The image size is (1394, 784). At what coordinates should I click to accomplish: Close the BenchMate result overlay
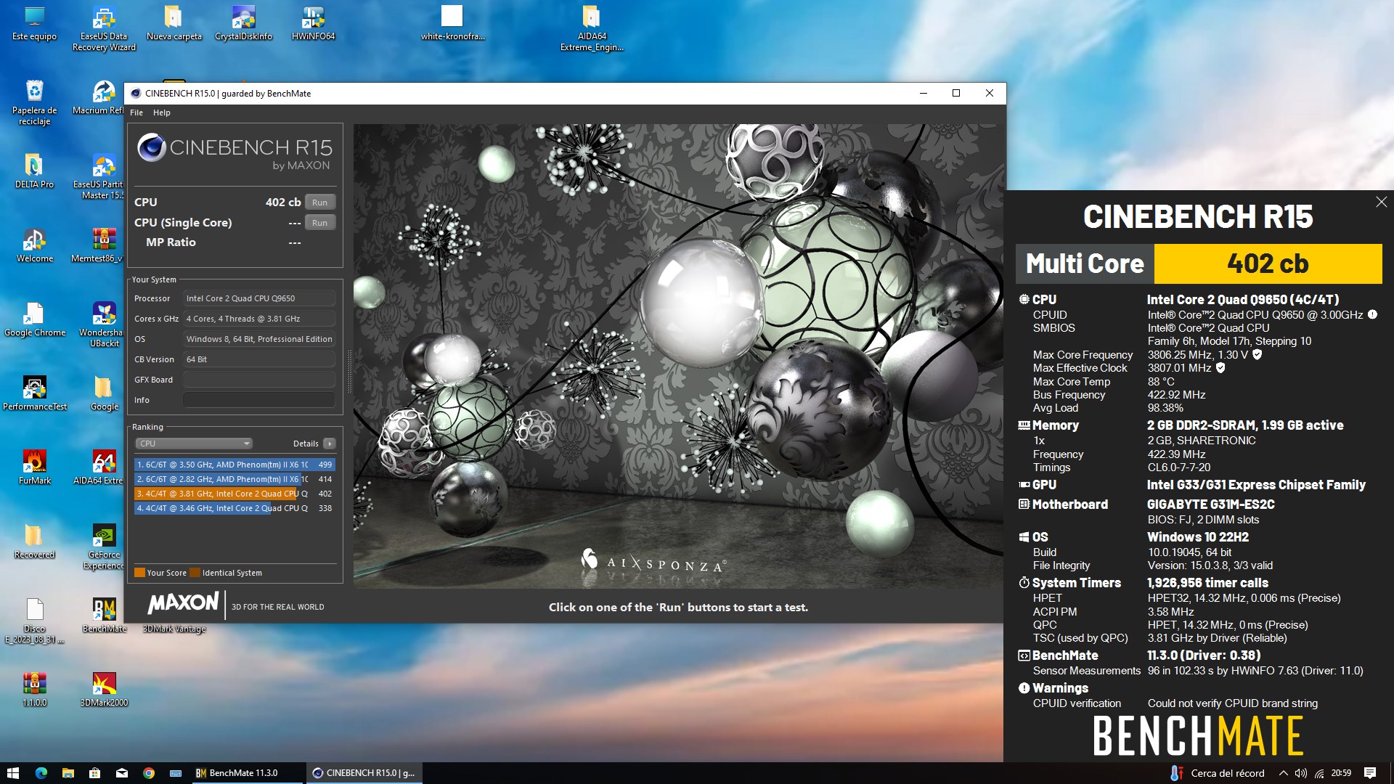tap(1381, 203)
